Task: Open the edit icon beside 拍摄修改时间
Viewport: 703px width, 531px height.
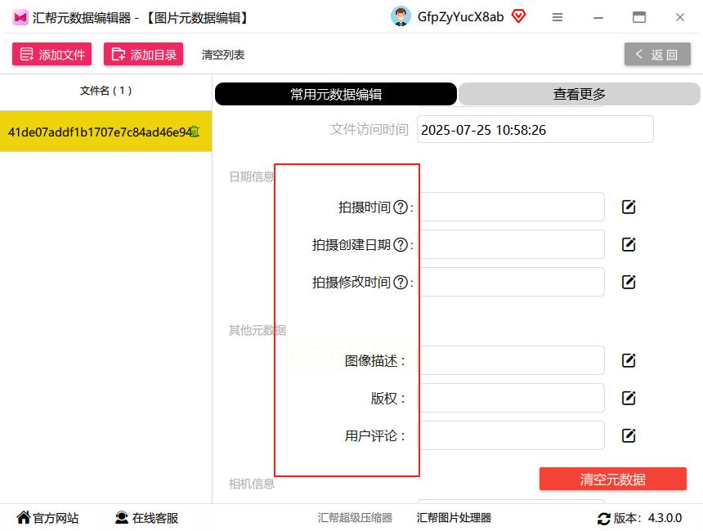Action: (628, 282)
